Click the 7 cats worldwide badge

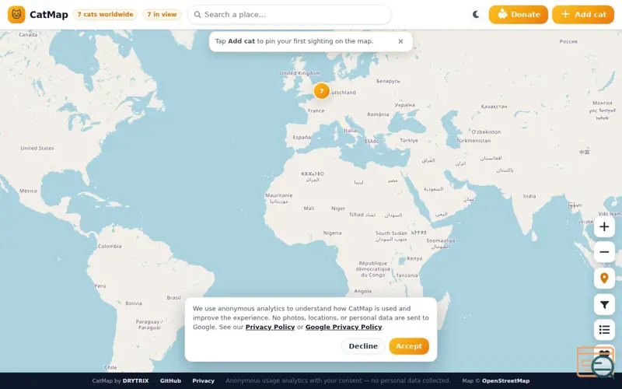tap(105, 15)
